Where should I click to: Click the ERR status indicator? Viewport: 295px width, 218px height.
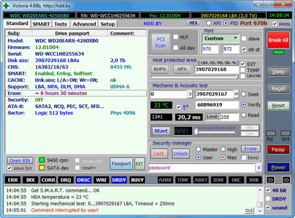(x=13, y=180)
